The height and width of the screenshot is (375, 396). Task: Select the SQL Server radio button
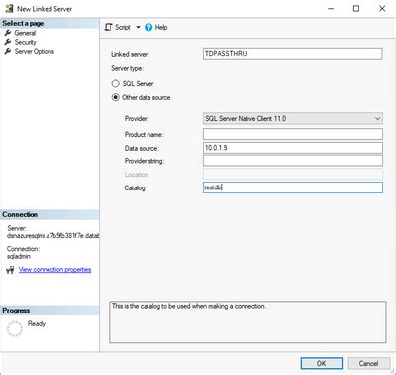115,83
